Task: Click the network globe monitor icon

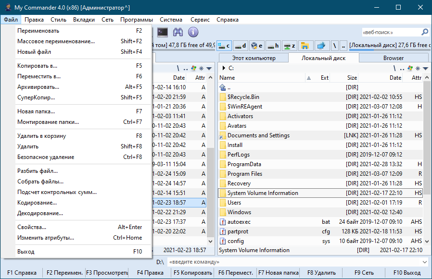Action: [321, 46]
